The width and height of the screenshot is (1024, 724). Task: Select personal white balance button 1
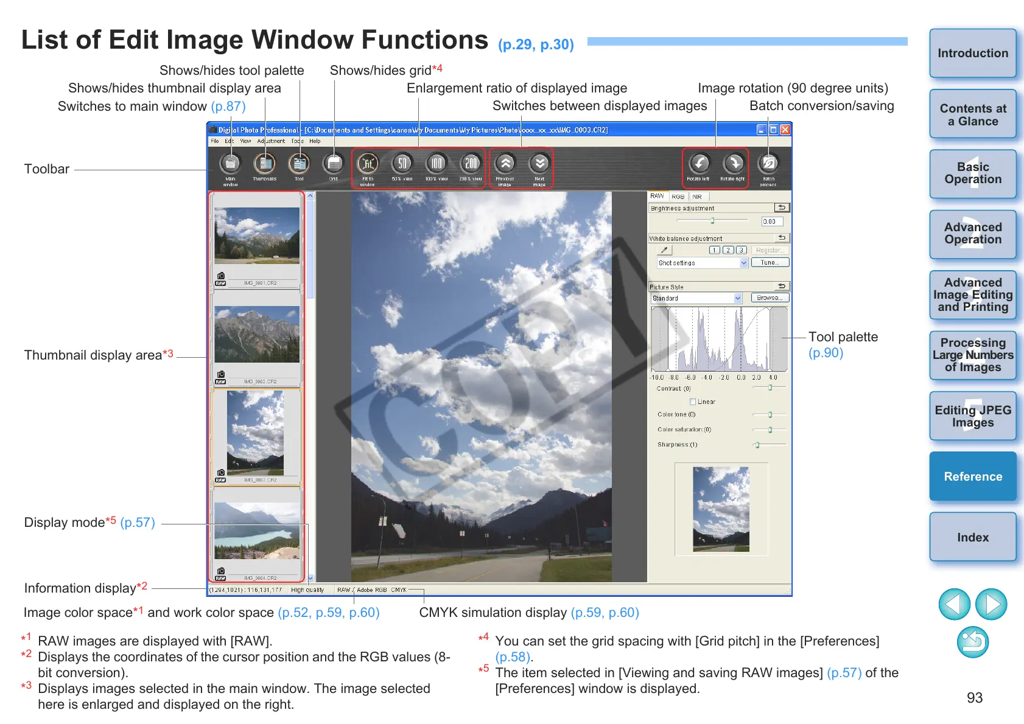click(715, 250)
